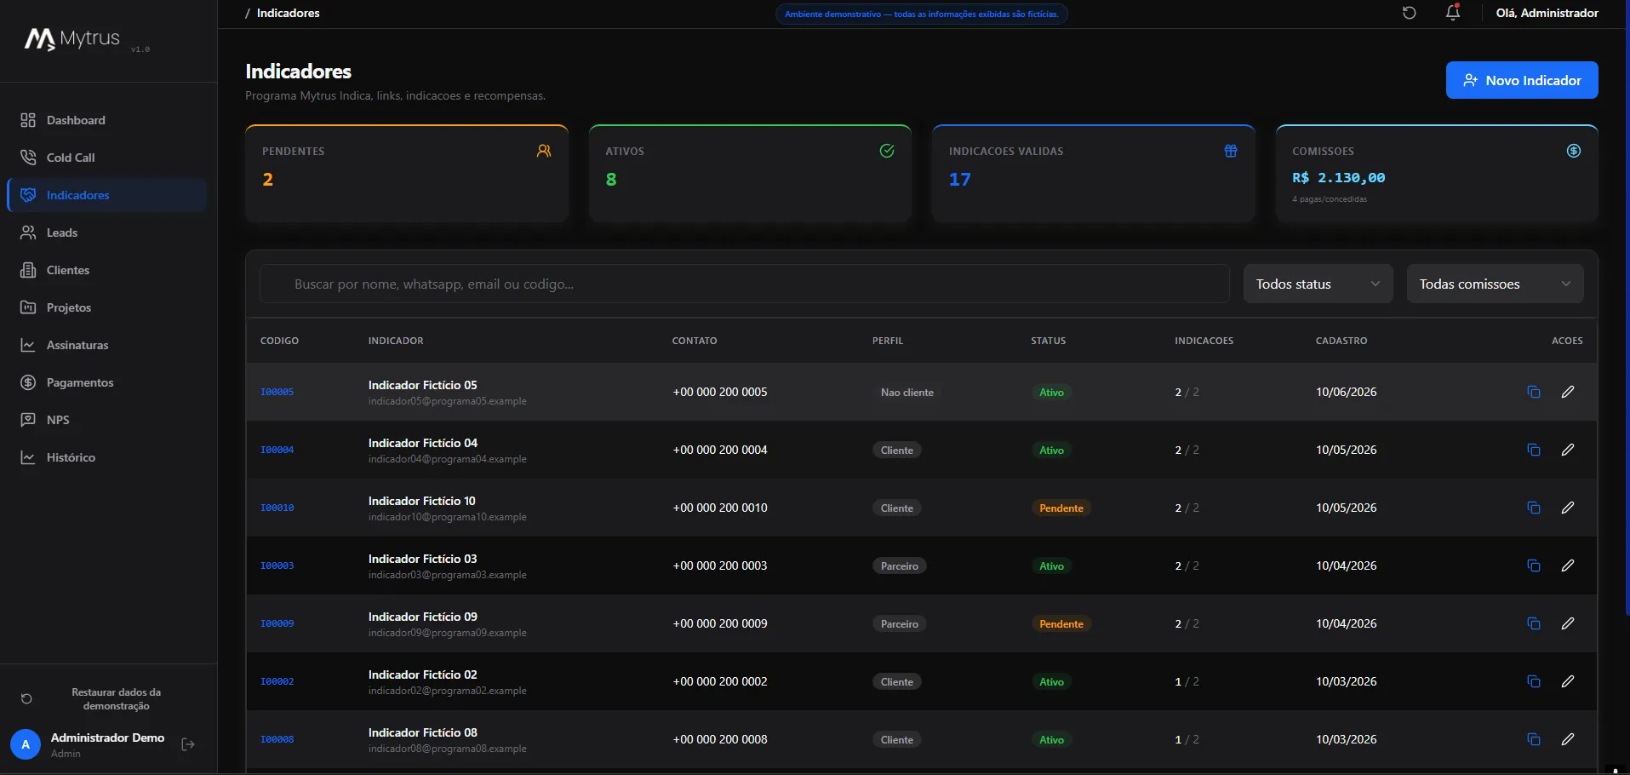Click the Pendente status of Indicador 09
Image resolution: width=1630 pixels, height=775 pixels.
pos(1061,623)
